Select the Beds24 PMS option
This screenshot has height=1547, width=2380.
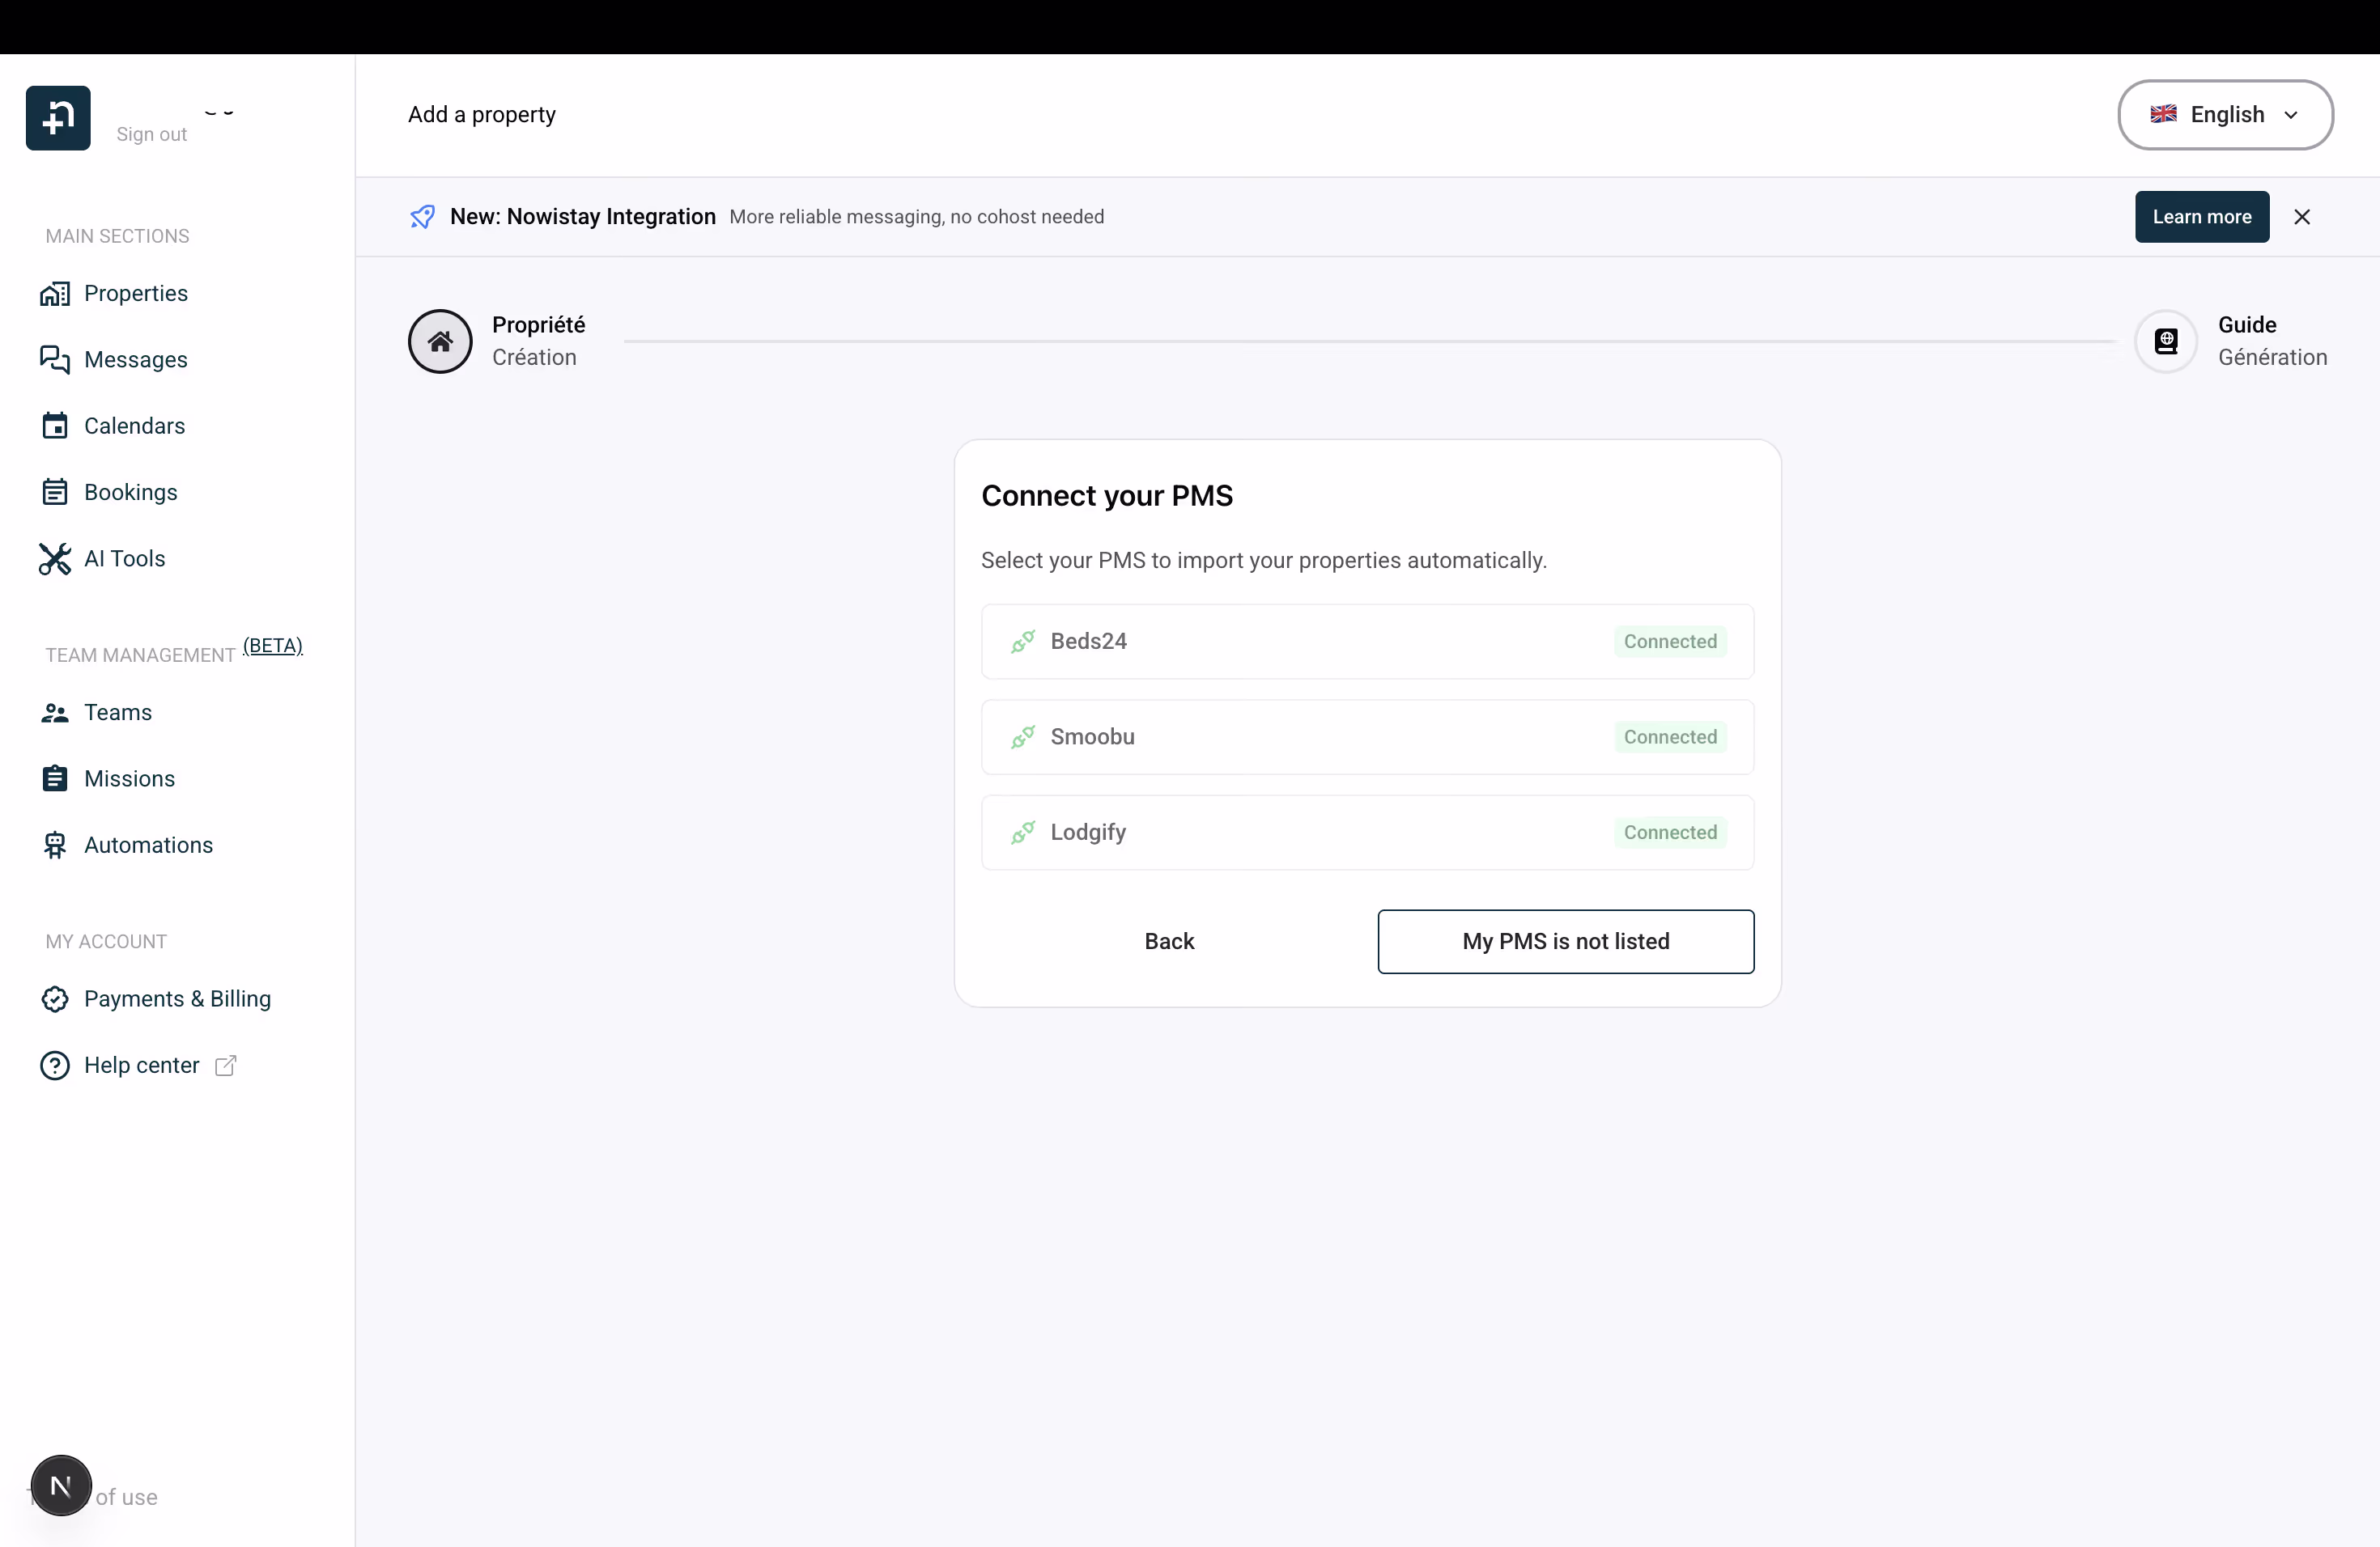click(1367, 642)
